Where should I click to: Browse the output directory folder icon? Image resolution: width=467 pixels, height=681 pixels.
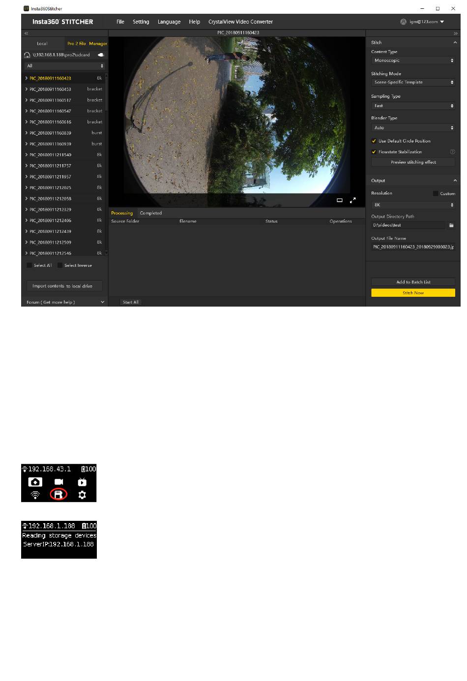point(451,225)
